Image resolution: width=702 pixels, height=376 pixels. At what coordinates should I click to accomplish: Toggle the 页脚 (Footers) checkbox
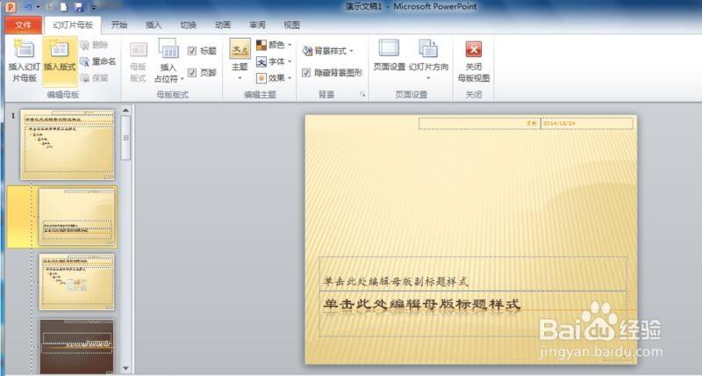pos(192,75)
